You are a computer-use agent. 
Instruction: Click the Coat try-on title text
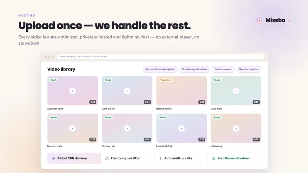pyautogui.click(x=109, y=109)
